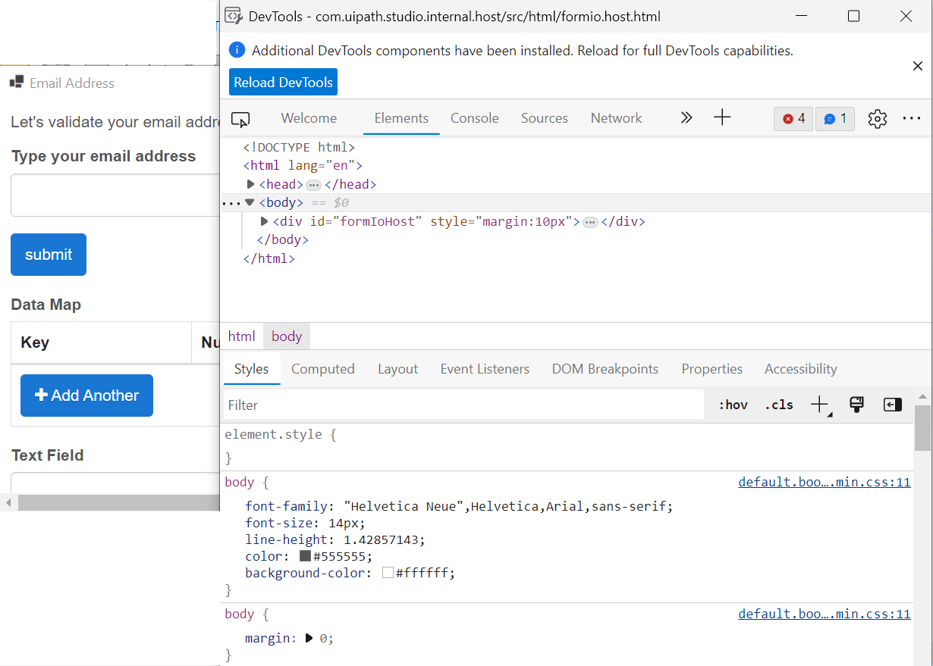The width and height of the screenshot is (933, 666).
Task: Switch to the Computed styles tab
Action: tap(322, 369)
